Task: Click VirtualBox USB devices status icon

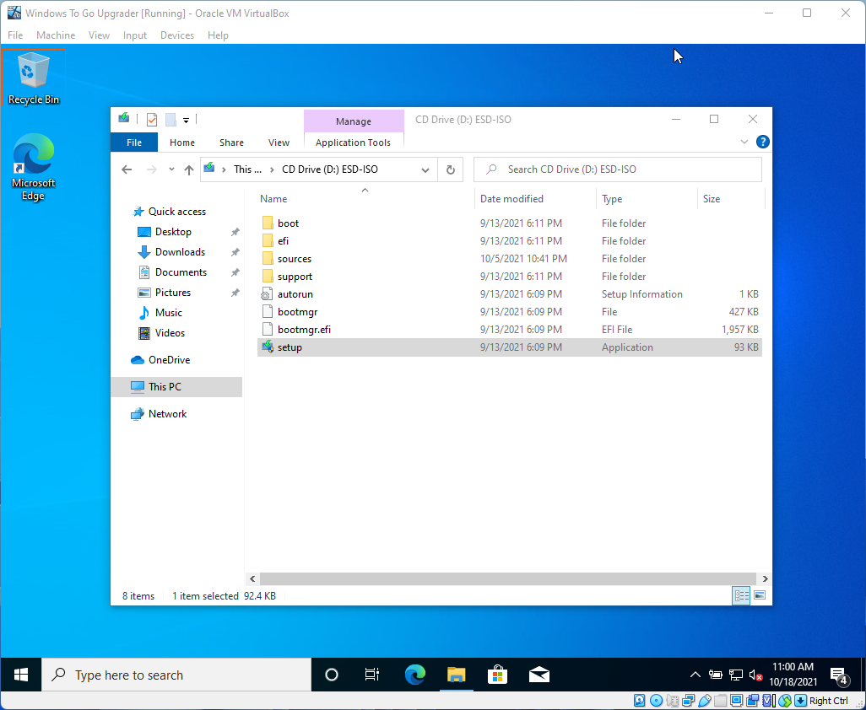Action: (704, 701)
